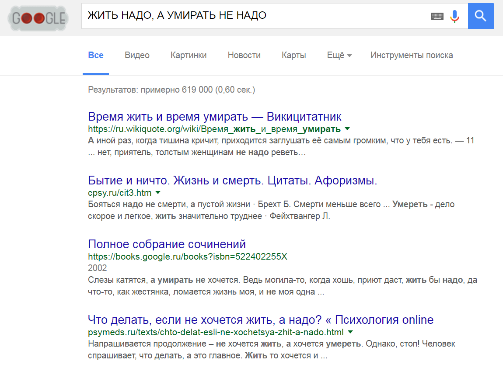The width and height of the screenshot is (503, 368).
Task: Switch to the Картинки tab
Action: 189,55
